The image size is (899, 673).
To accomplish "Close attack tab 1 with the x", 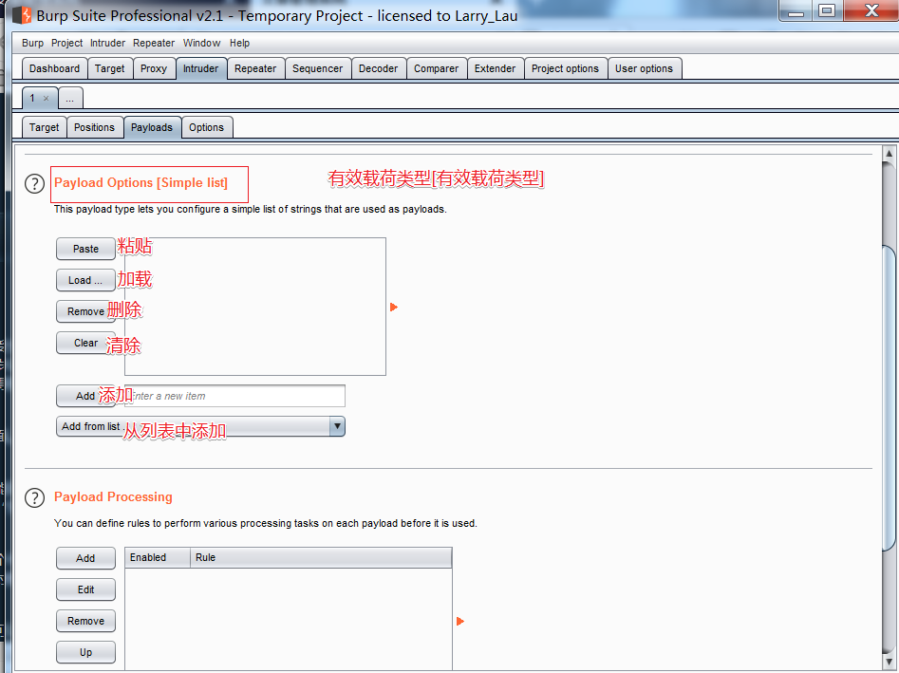I will 46,99.
